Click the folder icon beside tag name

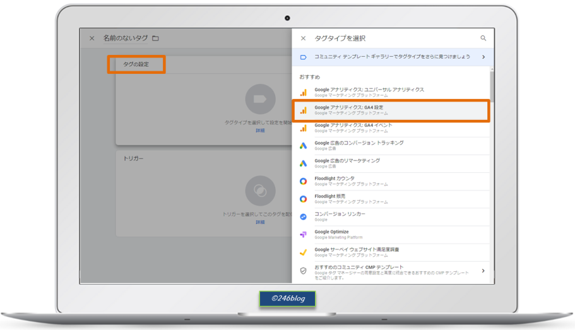point(155,38)
